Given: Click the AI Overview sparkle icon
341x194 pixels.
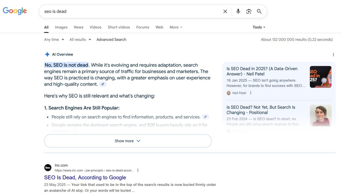Looking at the screenshot, I should click(x=47, y=54).
